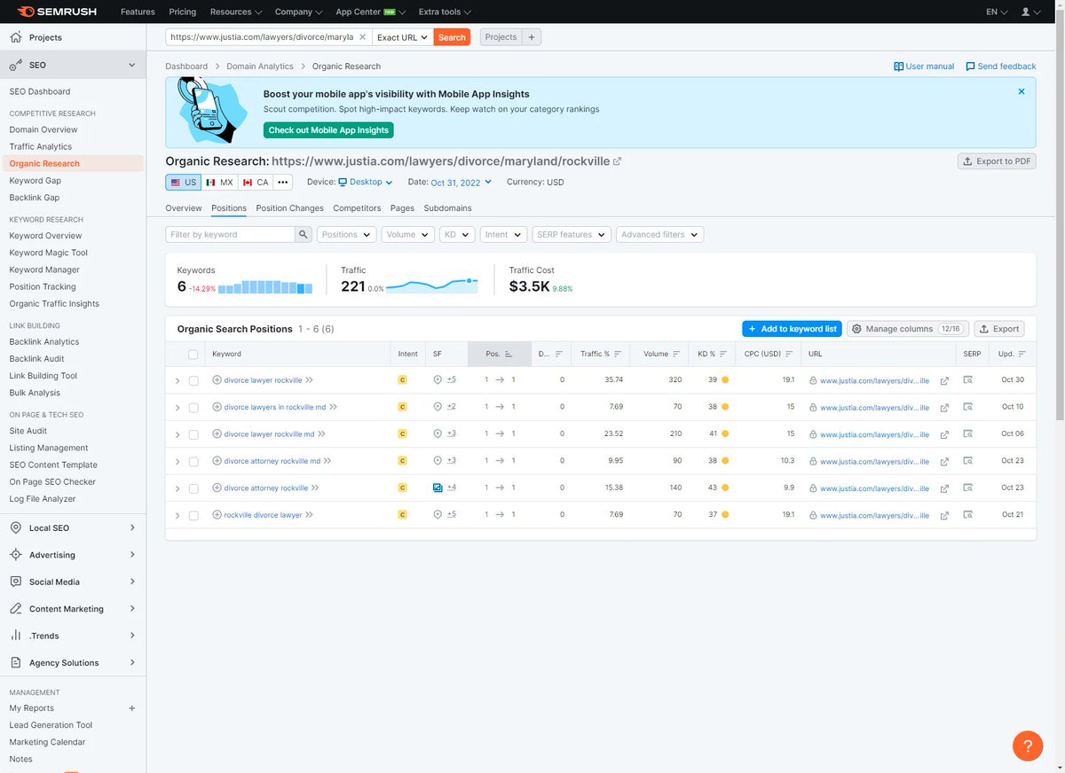Click the Keywords trend bar chart

tap(265, 287)
